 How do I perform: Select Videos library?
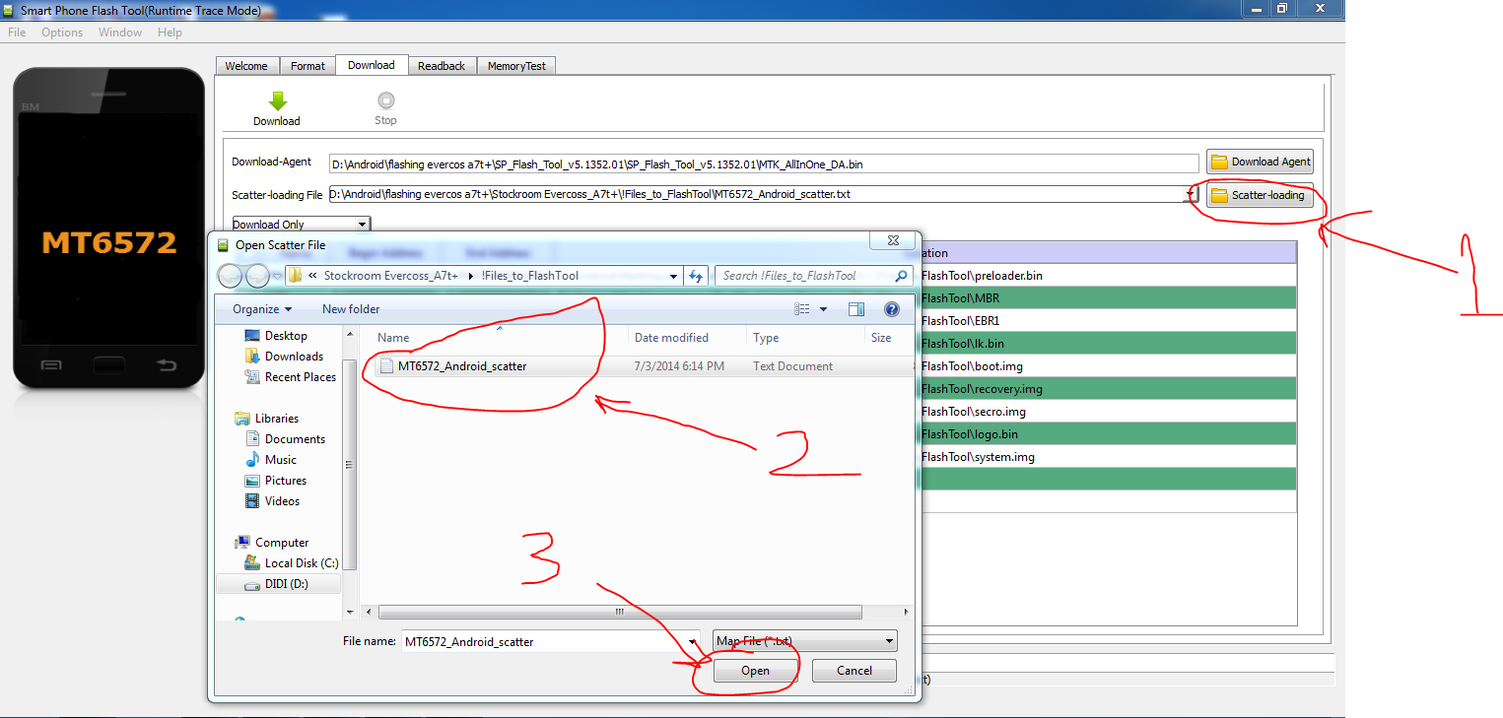[x=282, y=501]
